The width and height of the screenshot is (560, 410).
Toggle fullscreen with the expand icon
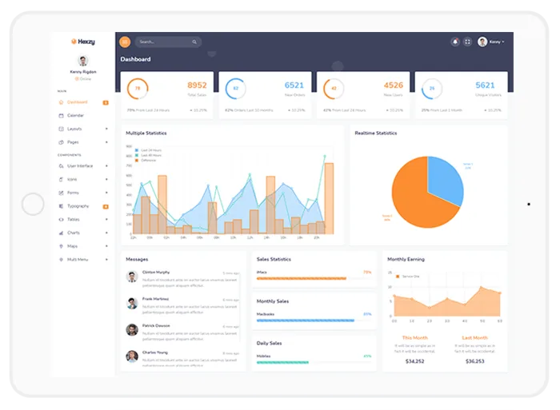click(467, 42)
